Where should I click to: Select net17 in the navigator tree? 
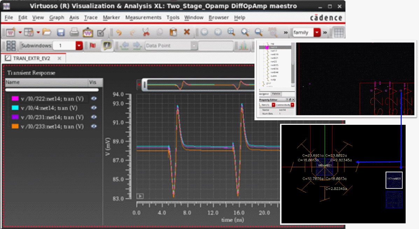pos(274,51)
